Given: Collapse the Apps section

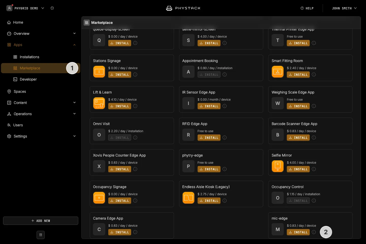Looking at the screenshot, I should click(74, 45).
